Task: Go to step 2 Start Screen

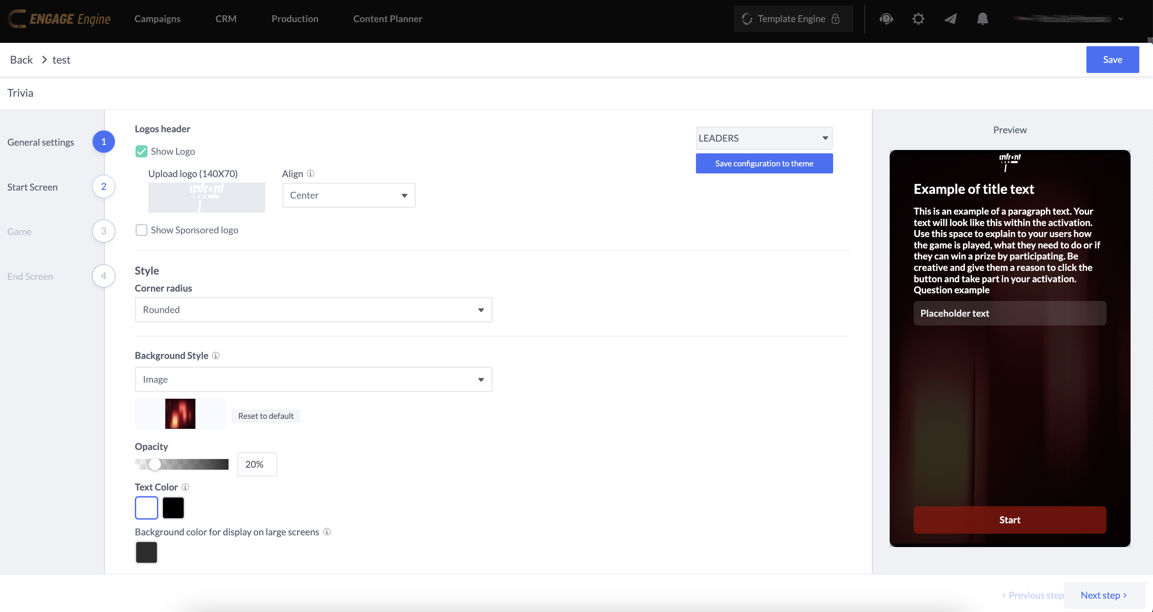Action: (103, 186)
